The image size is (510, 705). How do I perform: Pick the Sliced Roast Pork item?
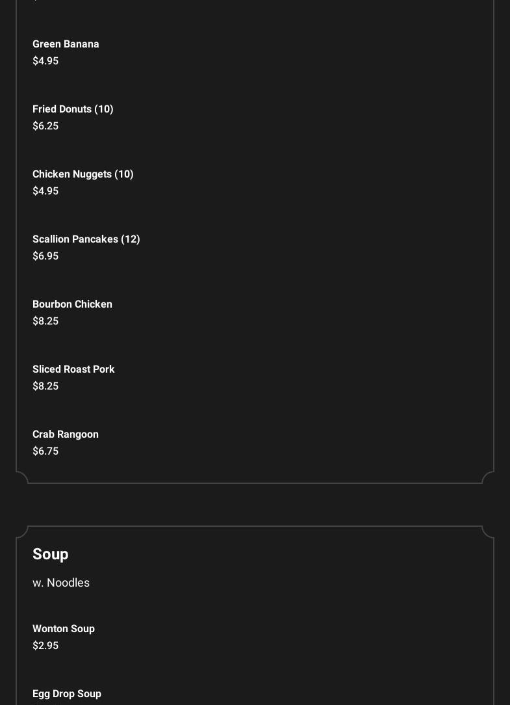[73, 369]
